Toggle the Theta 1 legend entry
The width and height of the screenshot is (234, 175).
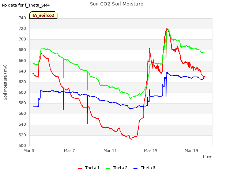click(x=88, y=168)
